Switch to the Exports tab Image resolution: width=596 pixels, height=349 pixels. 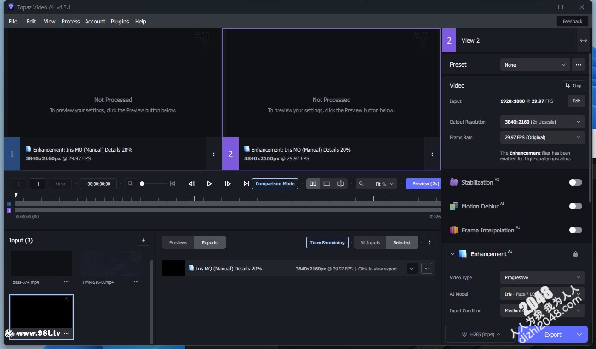[x=210, y=242]
